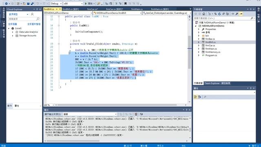
Task: Collapse the (Local) node in Cloud Explorer
Action: pyautogui.click(x=9, y=29)
